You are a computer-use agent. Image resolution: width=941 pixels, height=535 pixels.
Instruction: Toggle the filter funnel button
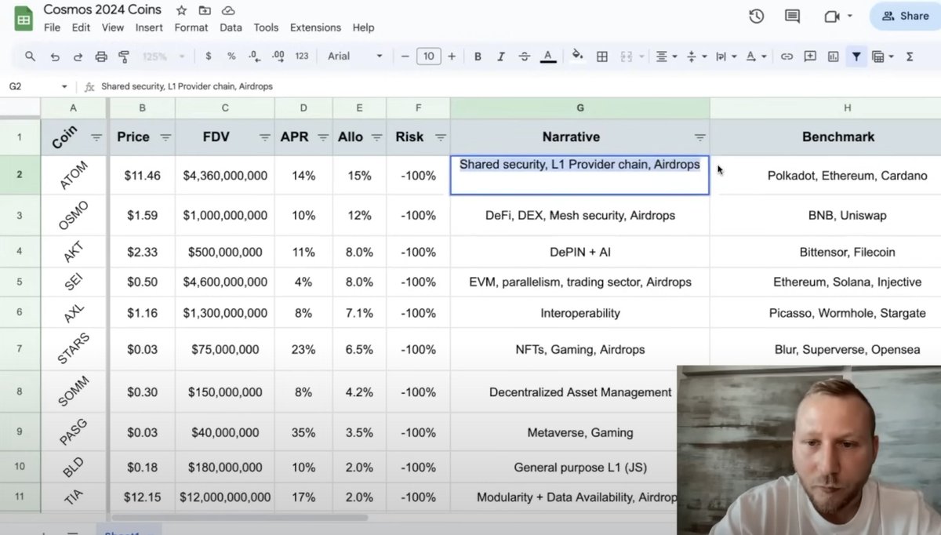(856, 56)
